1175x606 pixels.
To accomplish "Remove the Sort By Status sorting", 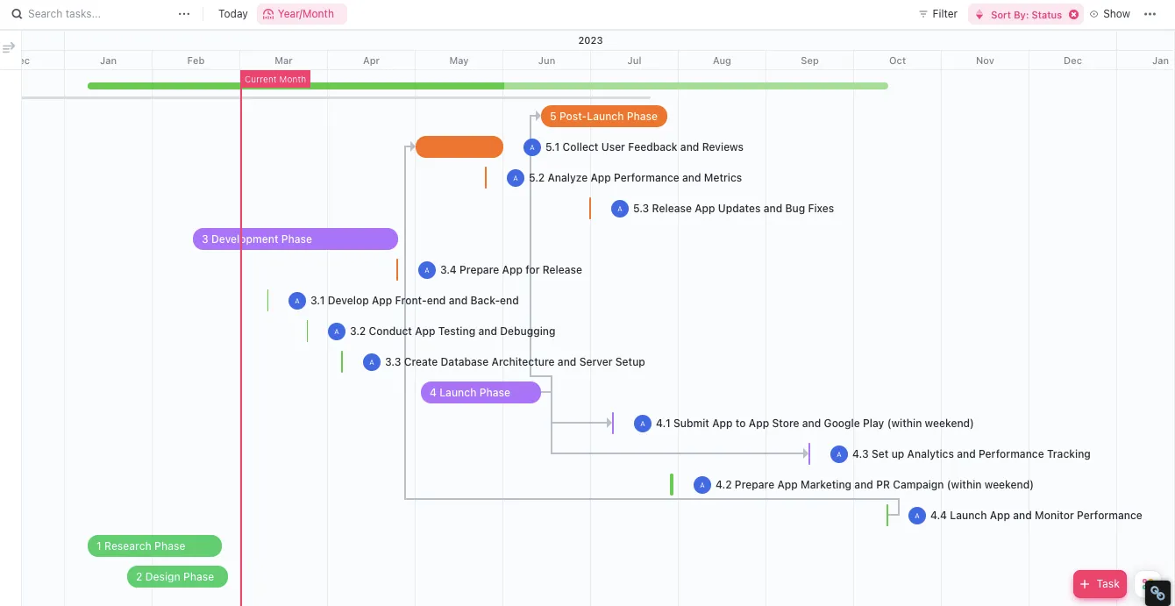I will tap(1073, 15).
